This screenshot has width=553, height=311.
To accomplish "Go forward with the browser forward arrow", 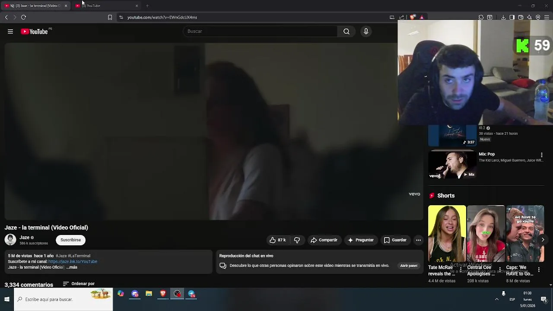I will pyautogui.click(x=15, y=17).
